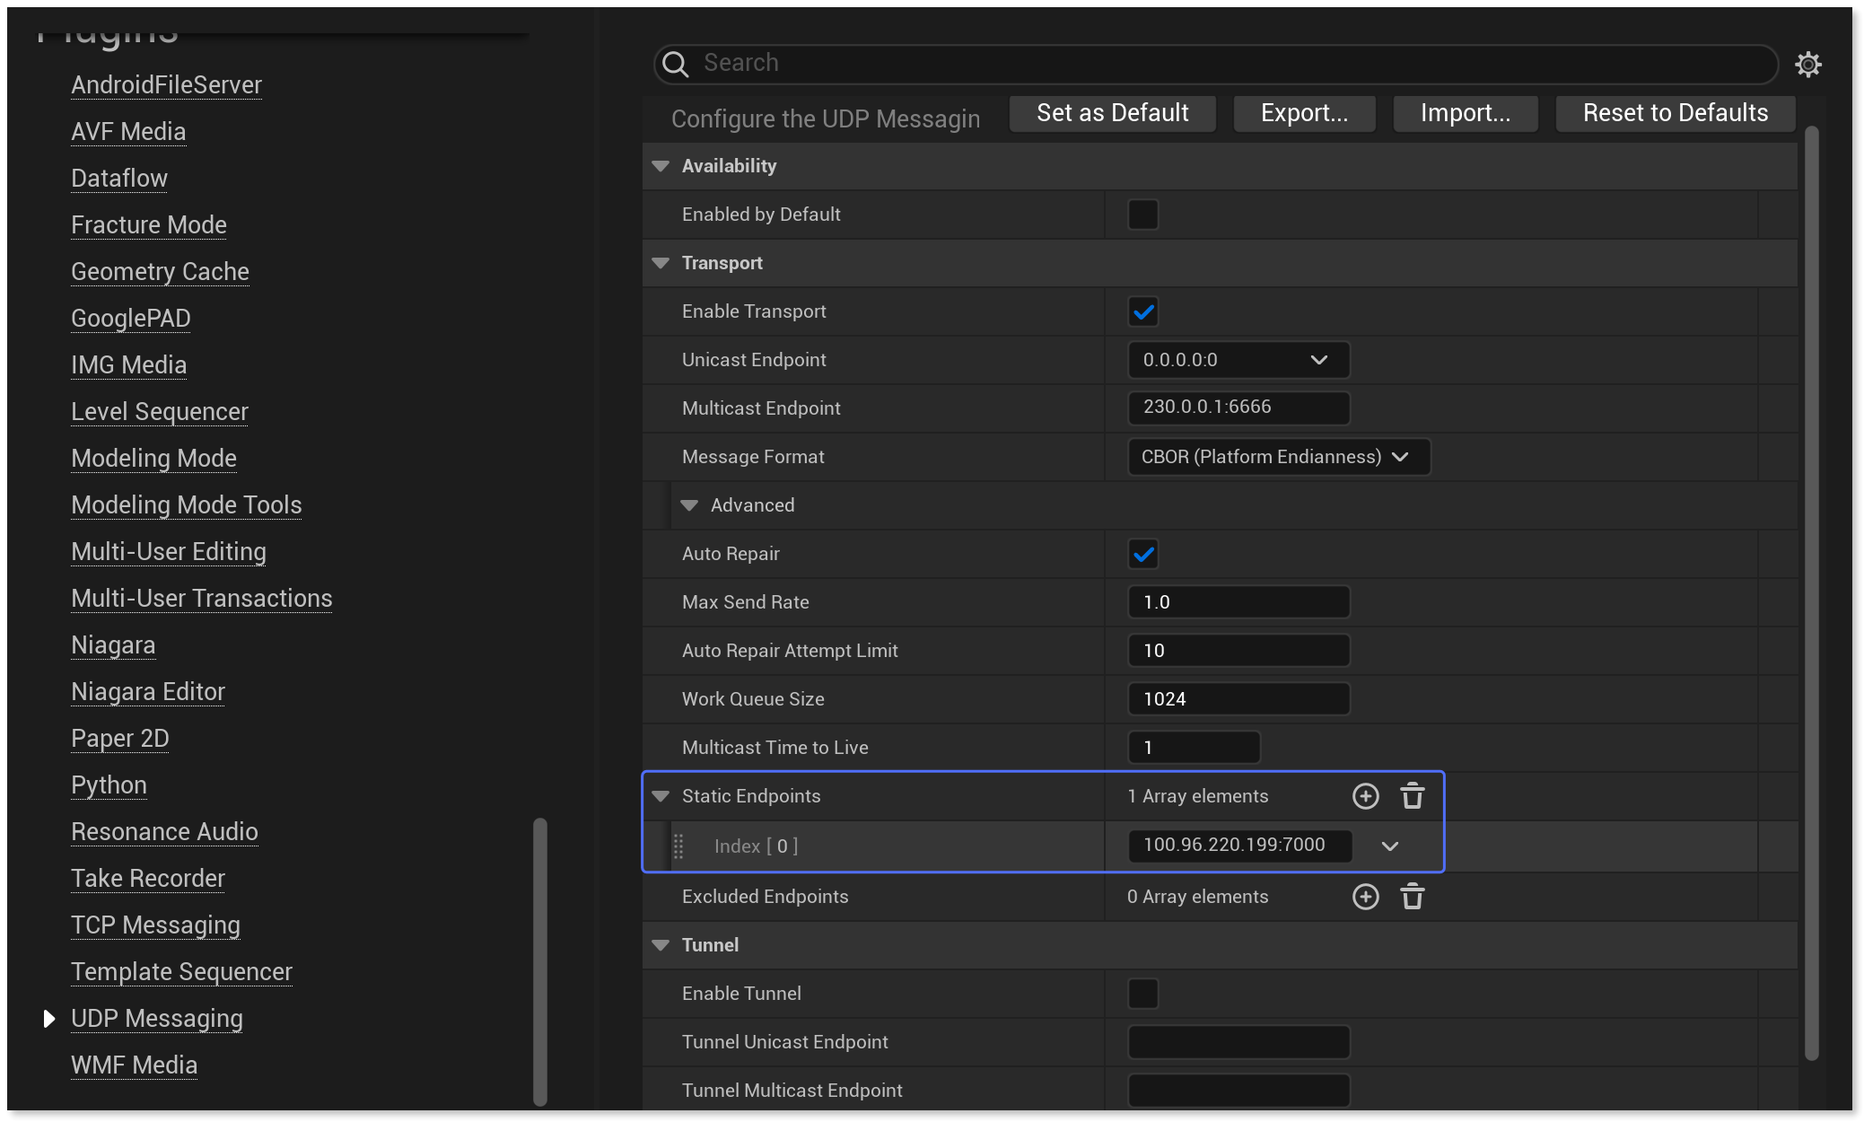1864x1122 pixels.
Task: Add a new Static Endpoints array element
Action: 1365,795
